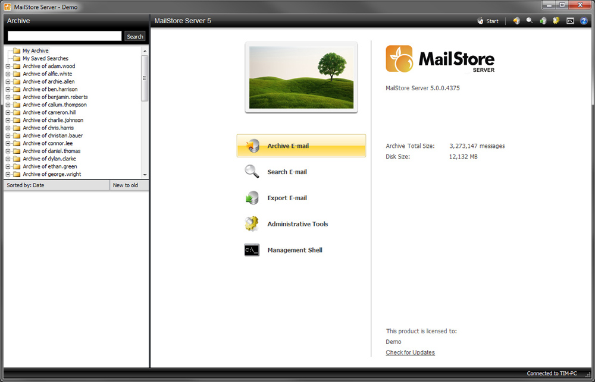Click the Connected to TIM-PC status text
Image resolution: width=595 pixels, height=382 pixels.
pos(552,374)
